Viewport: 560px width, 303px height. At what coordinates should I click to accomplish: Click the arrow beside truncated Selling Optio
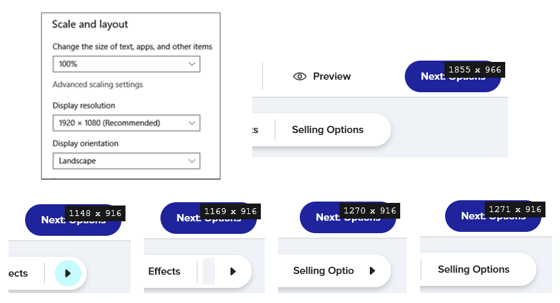[372, 271]
